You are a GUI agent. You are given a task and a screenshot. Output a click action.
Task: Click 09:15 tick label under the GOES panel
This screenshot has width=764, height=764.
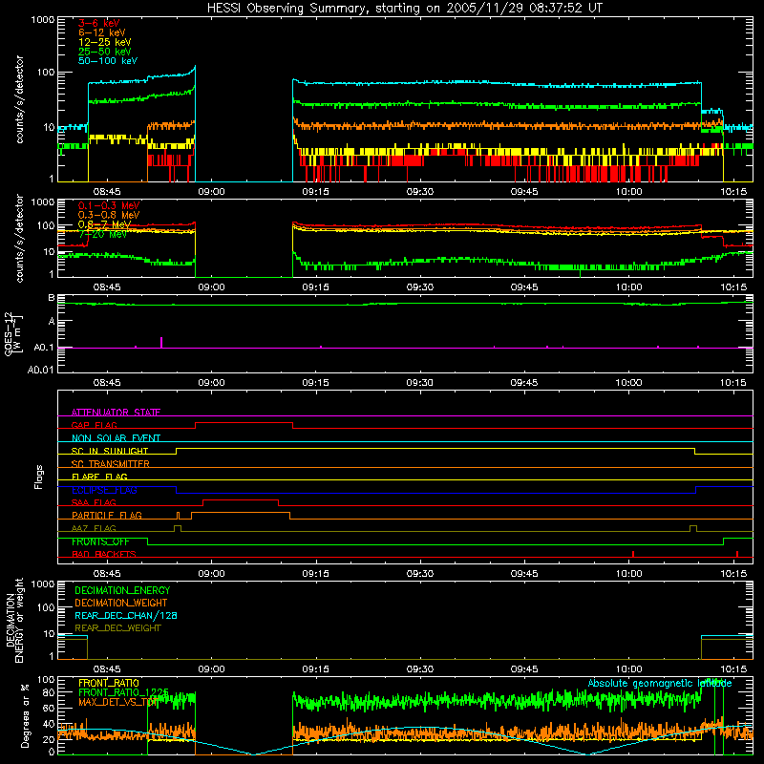tap(316, 383)
